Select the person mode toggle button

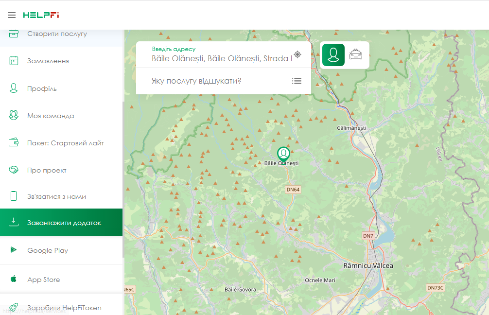click(x=333, y=55)
